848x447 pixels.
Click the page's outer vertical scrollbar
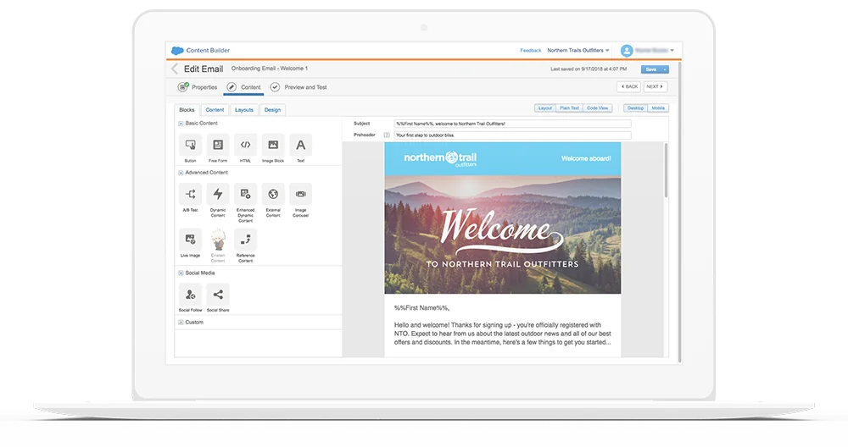coord(679,212)
